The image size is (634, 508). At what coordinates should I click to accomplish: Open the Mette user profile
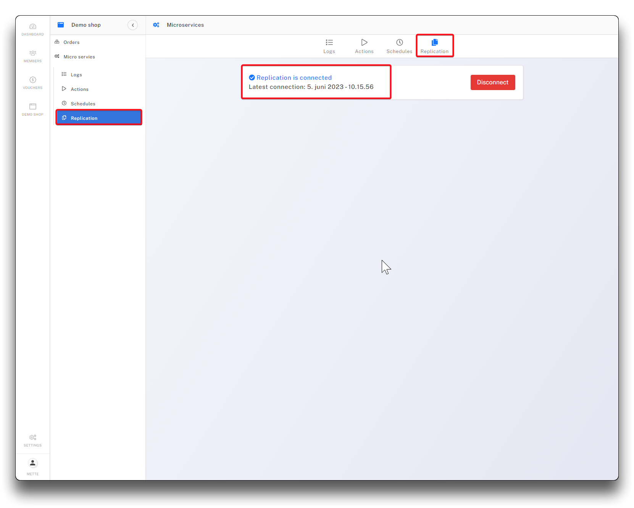32,467
